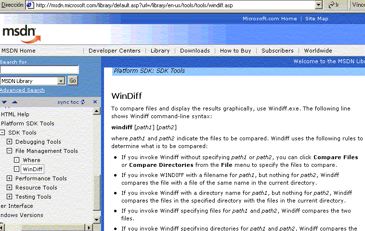Screen dimensions: 365x231
Task: Expand the Testing Tools node
Action: pos(9,196)
